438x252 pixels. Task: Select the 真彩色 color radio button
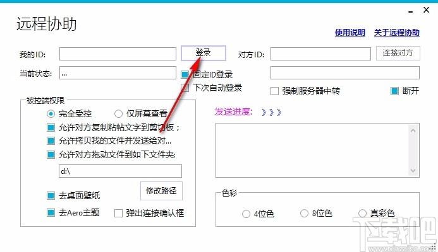pos(362,214)
